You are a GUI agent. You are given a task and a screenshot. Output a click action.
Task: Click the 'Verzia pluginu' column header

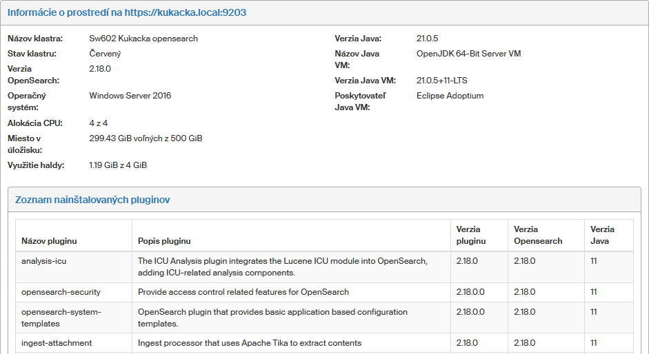click(x=471, y=235)
